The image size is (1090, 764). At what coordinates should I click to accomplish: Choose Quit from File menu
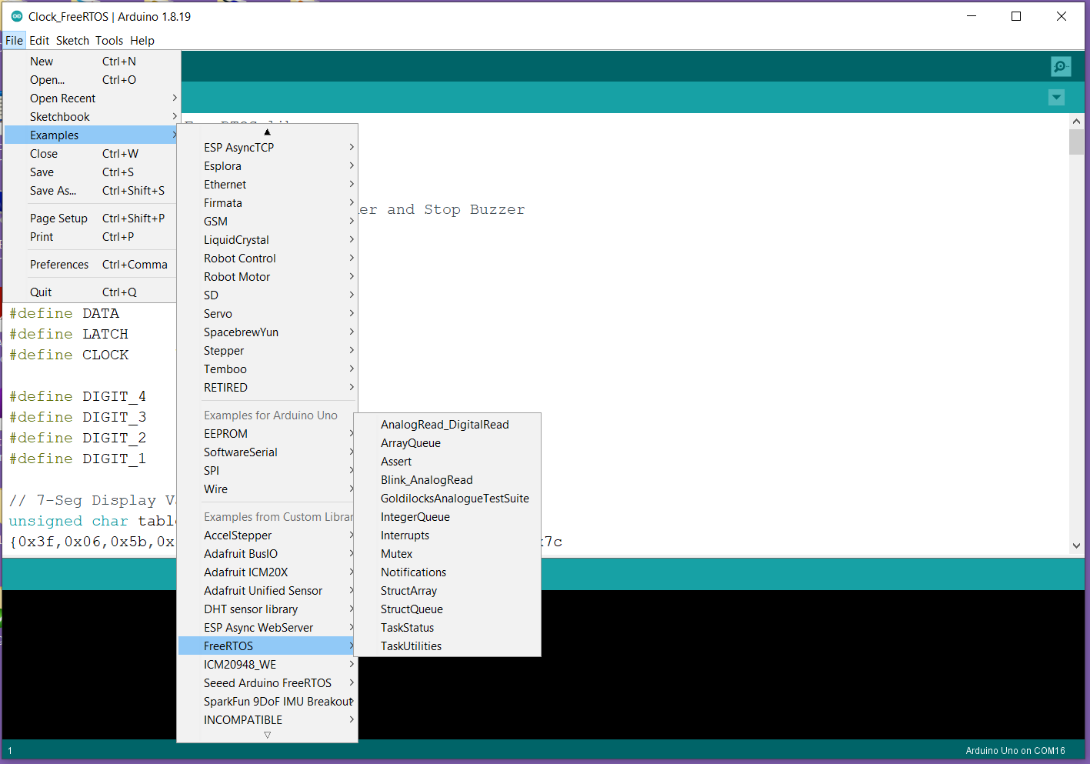(92, 292)
